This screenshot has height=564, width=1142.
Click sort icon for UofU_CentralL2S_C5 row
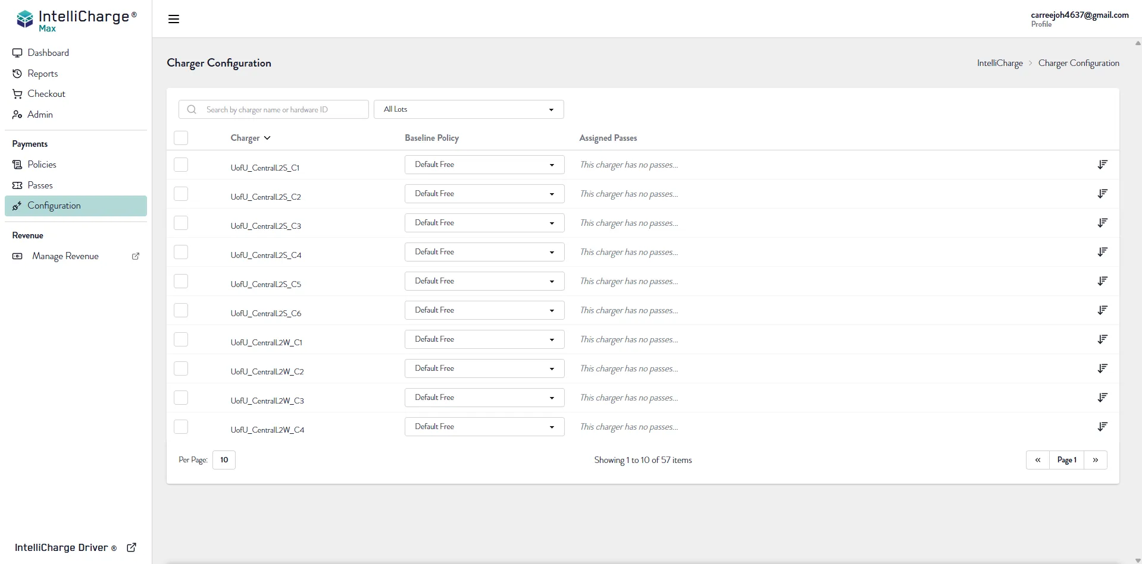[1102, 281]
